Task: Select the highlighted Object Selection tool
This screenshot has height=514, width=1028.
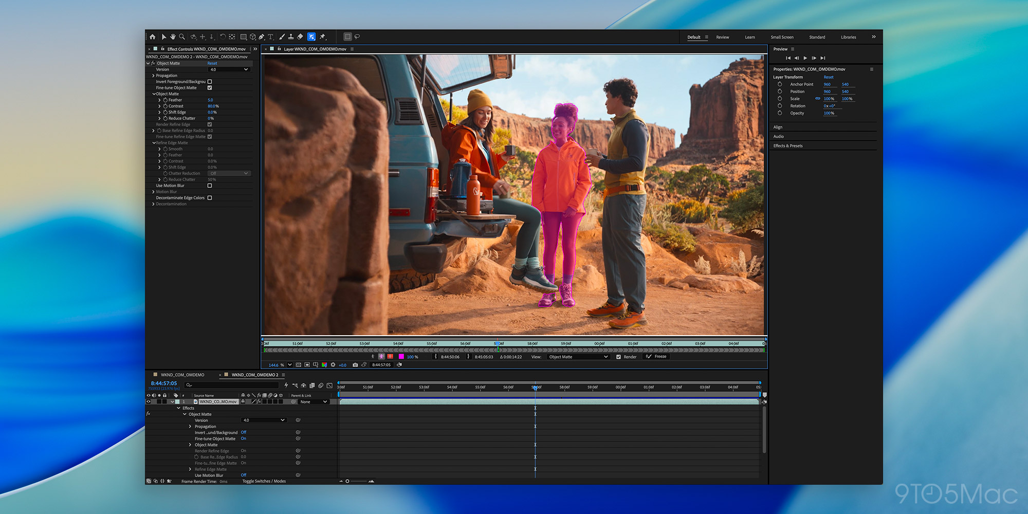Action: pyautogui.click(x=311, y=36)
